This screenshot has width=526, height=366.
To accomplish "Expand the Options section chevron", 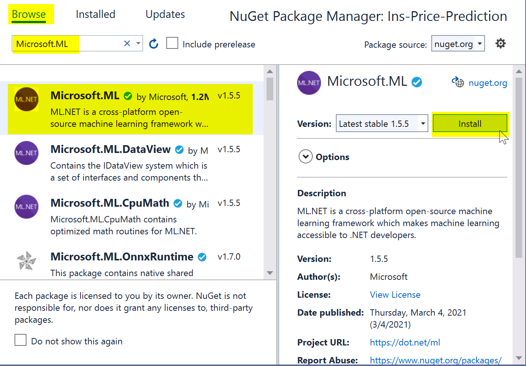I will (306, 157).
